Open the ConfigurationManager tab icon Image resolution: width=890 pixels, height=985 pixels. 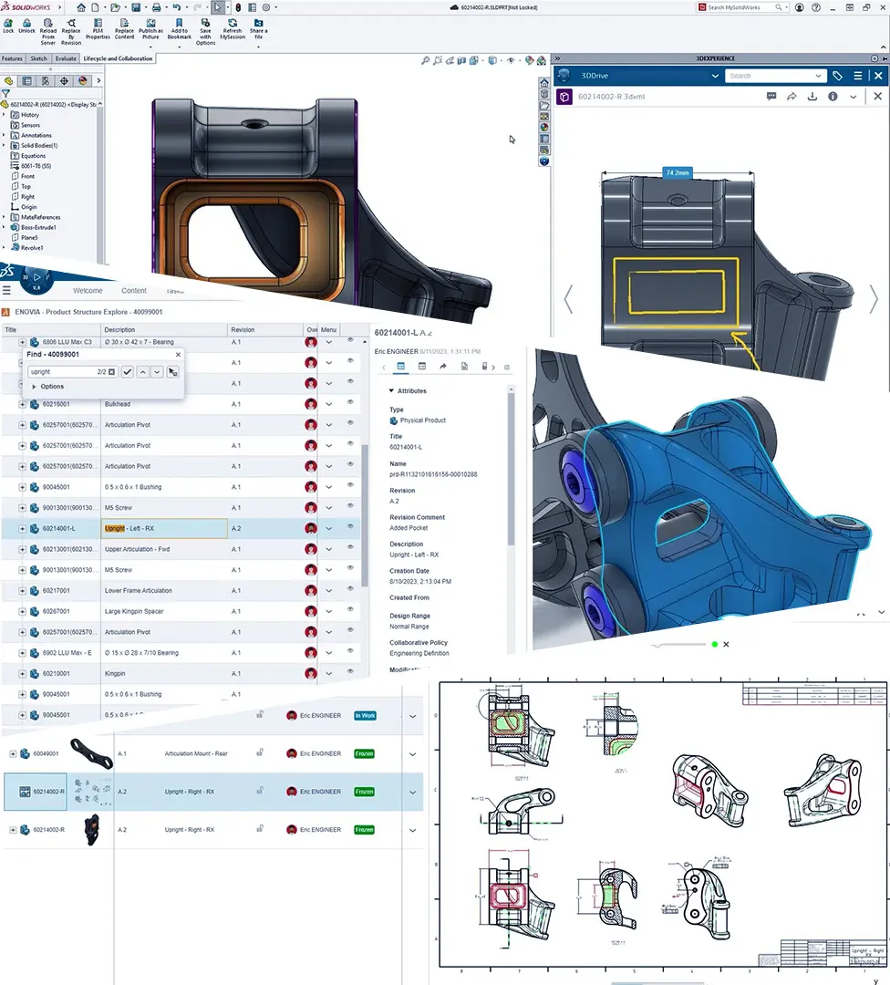point(46,80)
